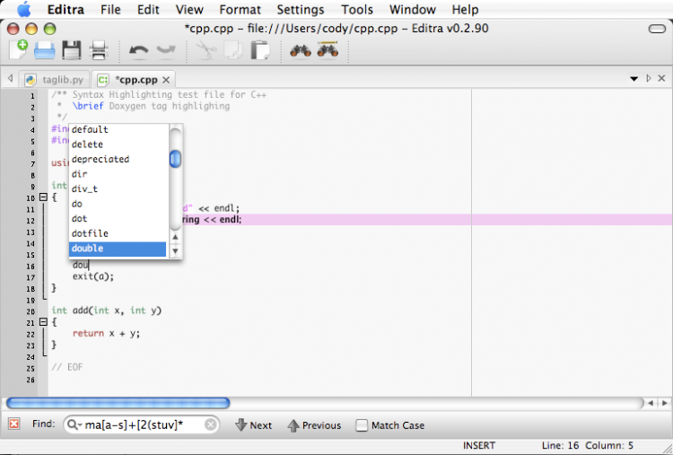673x455 pixels.
Task: Move tabs left with the arrow
Action: tap(10, 79)
